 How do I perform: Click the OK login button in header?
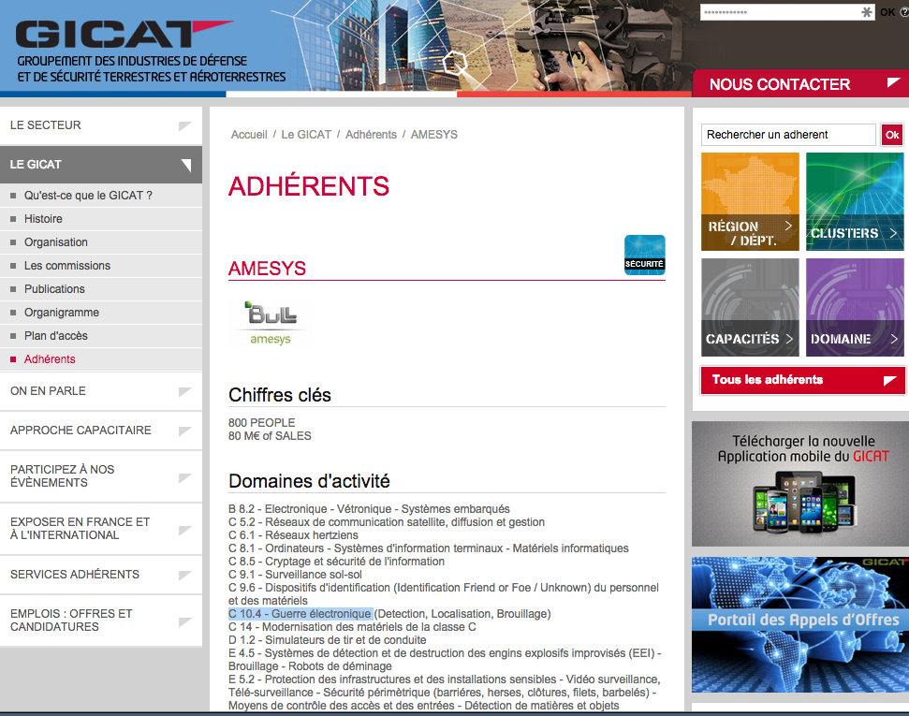(887, 12)
